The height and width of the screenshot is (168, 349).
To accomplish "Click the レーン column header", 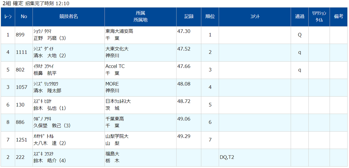I will pos(8,17).
